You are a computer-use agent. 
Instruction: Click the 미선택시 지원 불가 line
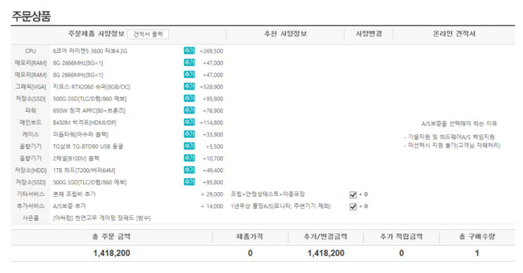pos(452,146)
